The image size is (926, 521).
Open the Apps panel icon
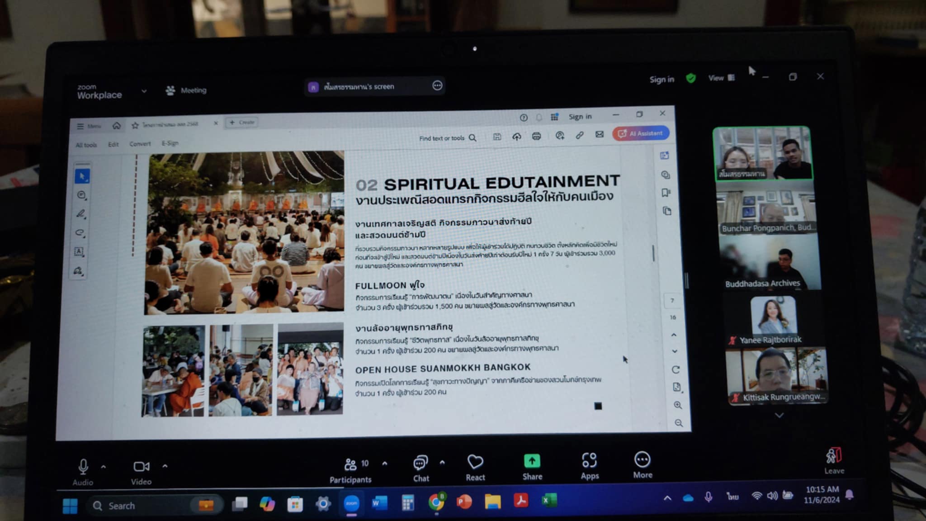590,461
